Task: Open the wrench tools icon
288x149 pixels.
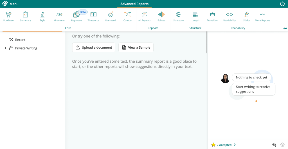Action: pyautogui.click(x=274, y=145)
